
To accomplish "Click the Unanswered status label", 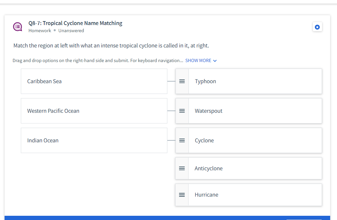I will point(71,30).
